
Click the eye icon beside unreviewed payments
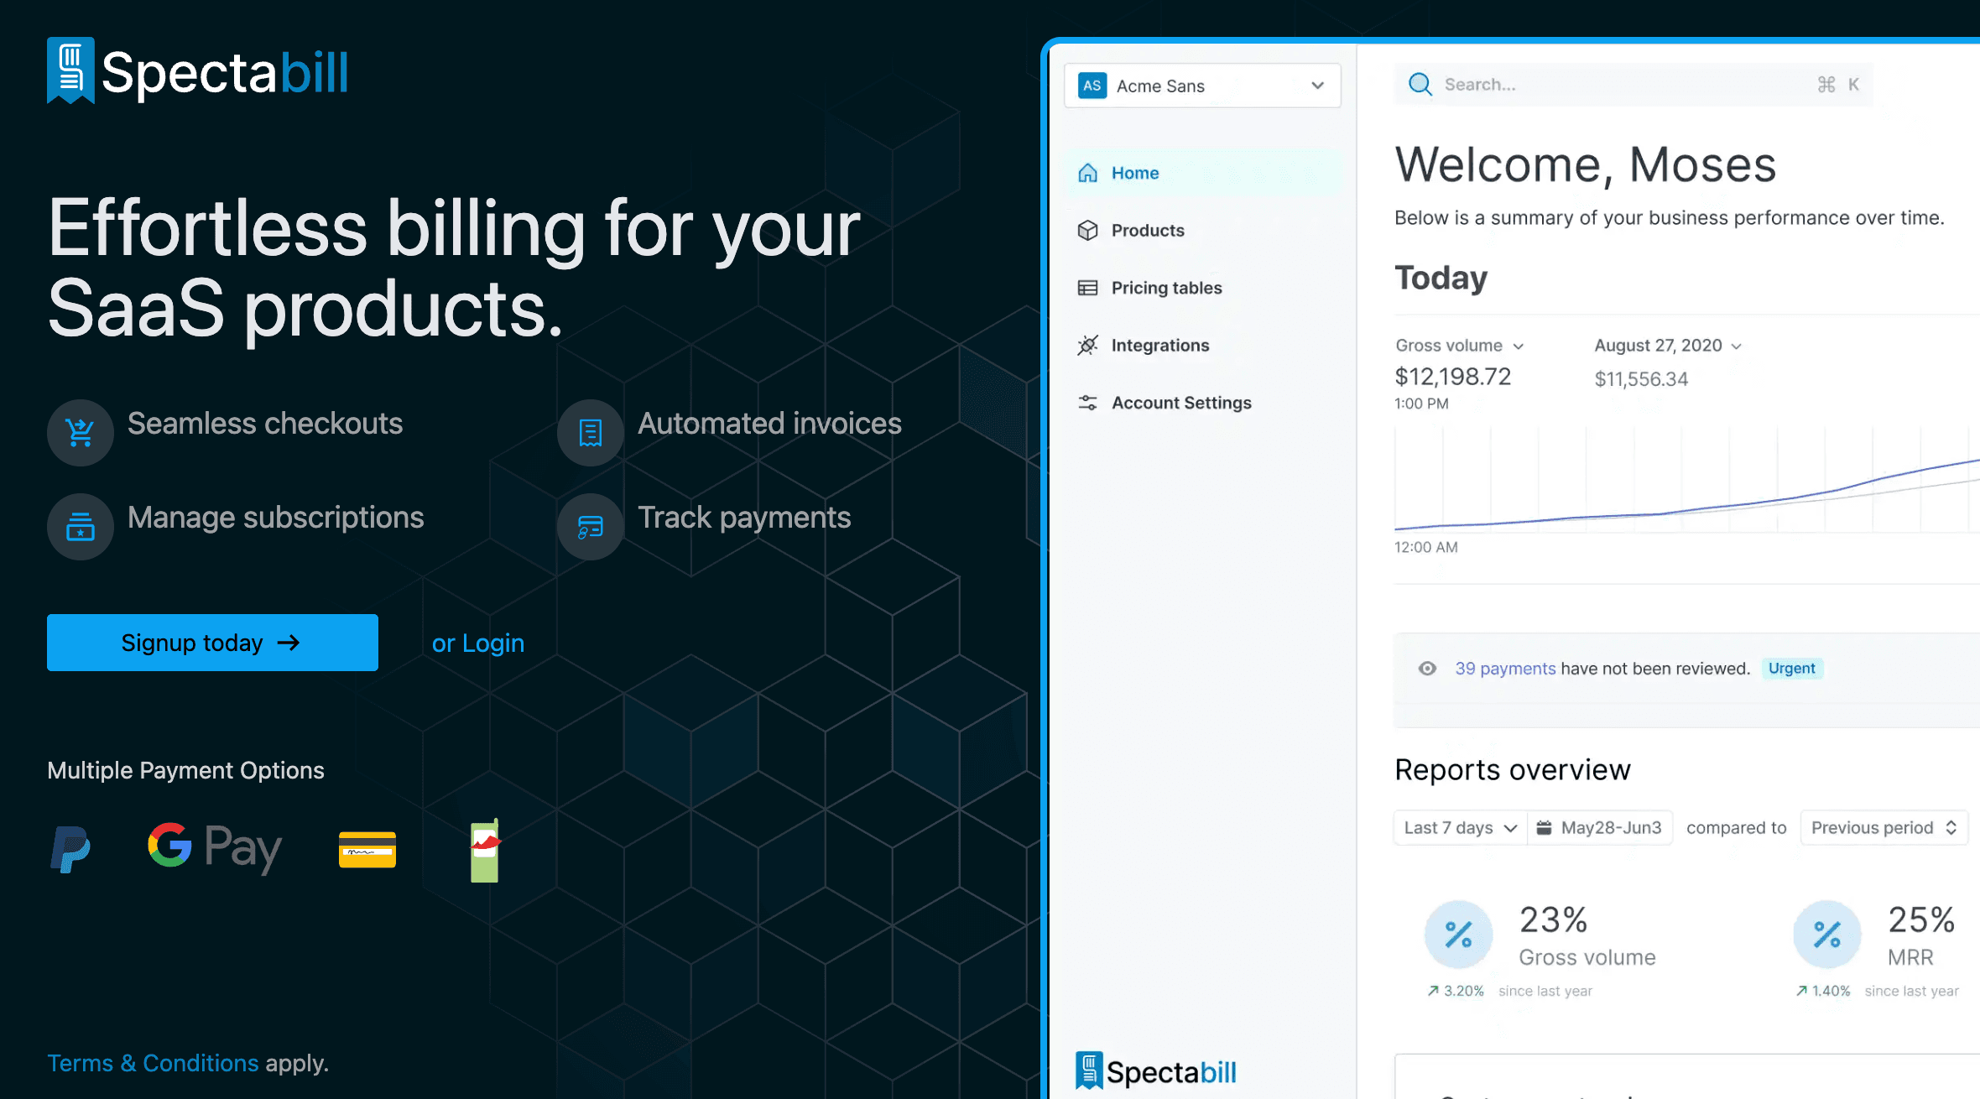tap(1427, 669)
